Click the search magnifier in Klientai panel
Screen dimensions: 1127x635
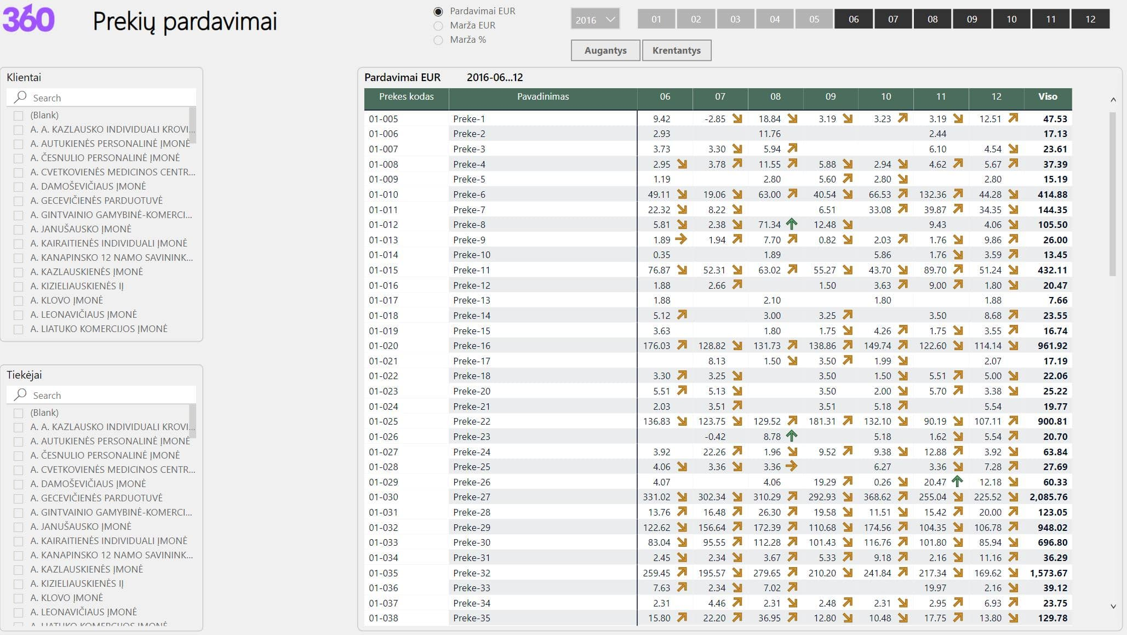point(20,97)
